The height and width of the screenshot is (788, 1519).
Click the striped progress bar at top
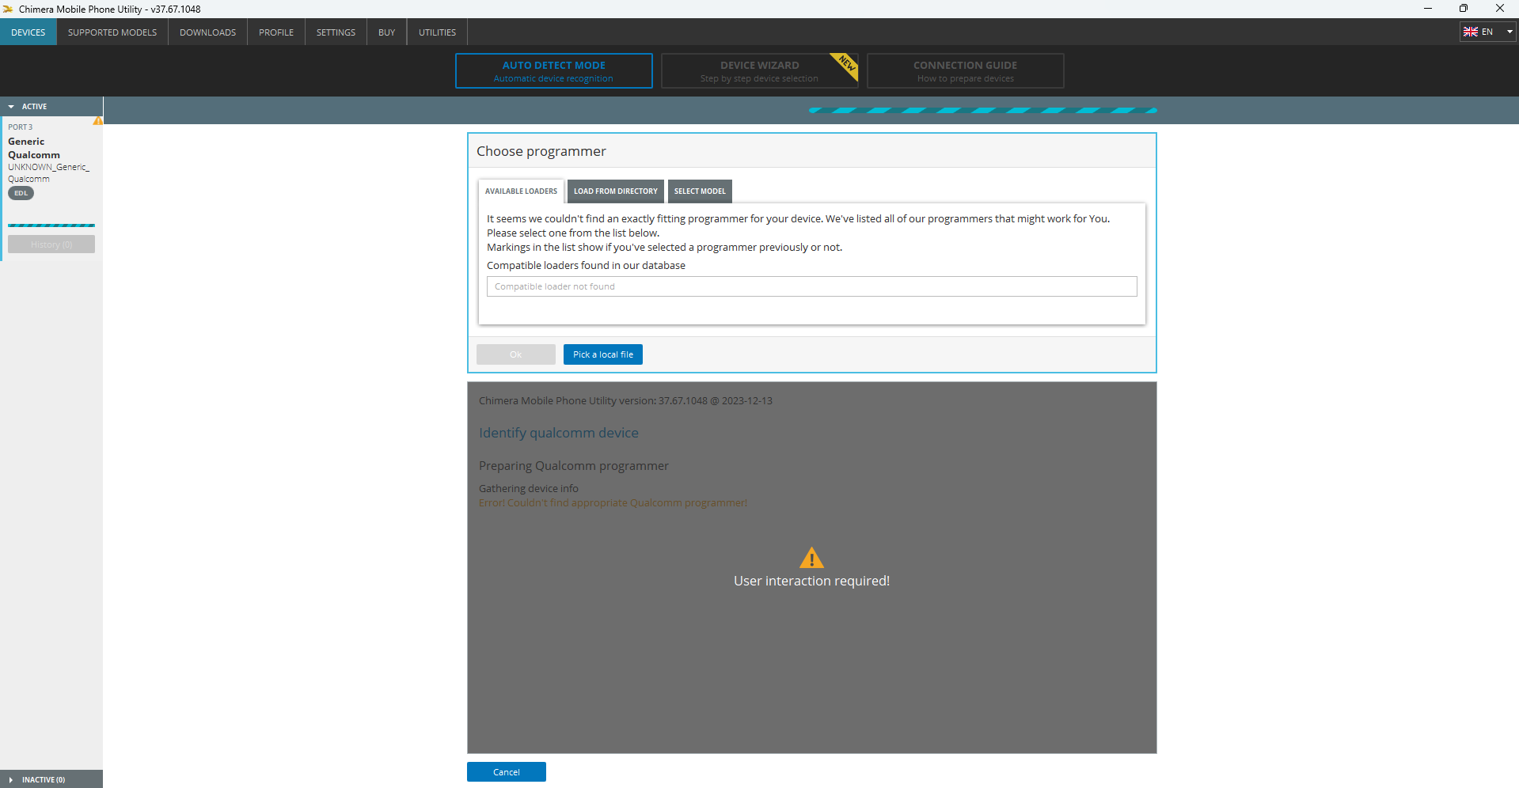click(982, 111)
